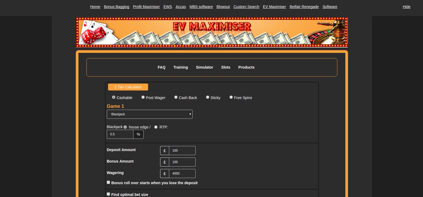Select the Cash Back bonus type
This screenshot has width=423, height=197.
[176, 97]
